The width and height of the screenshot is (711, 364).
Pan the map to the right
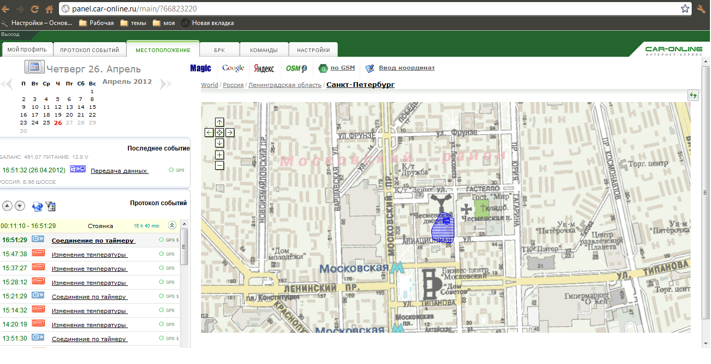(230, 132)
